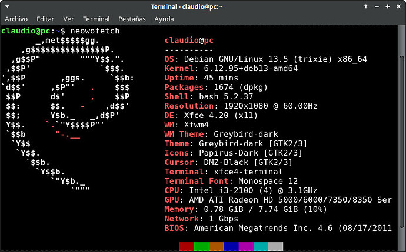Viewport: 406px width, 252px height.
Task: Open the Ver menu
Action: point(68,19)
